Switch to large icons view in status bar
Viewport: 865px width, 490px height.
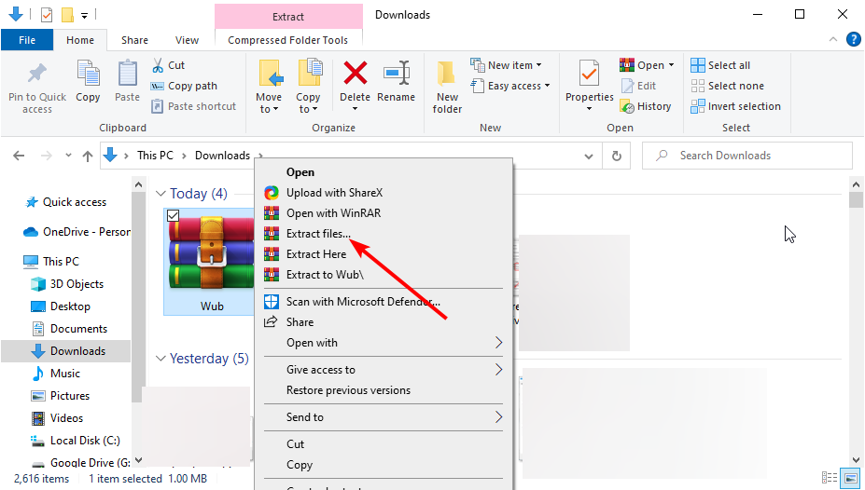(851, 477)
